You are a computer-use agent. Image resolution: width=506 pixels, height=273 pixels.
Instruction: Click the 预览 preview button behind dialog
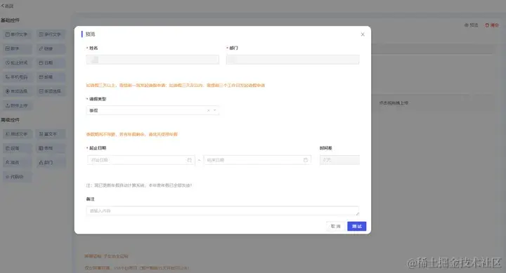(471, 25)
